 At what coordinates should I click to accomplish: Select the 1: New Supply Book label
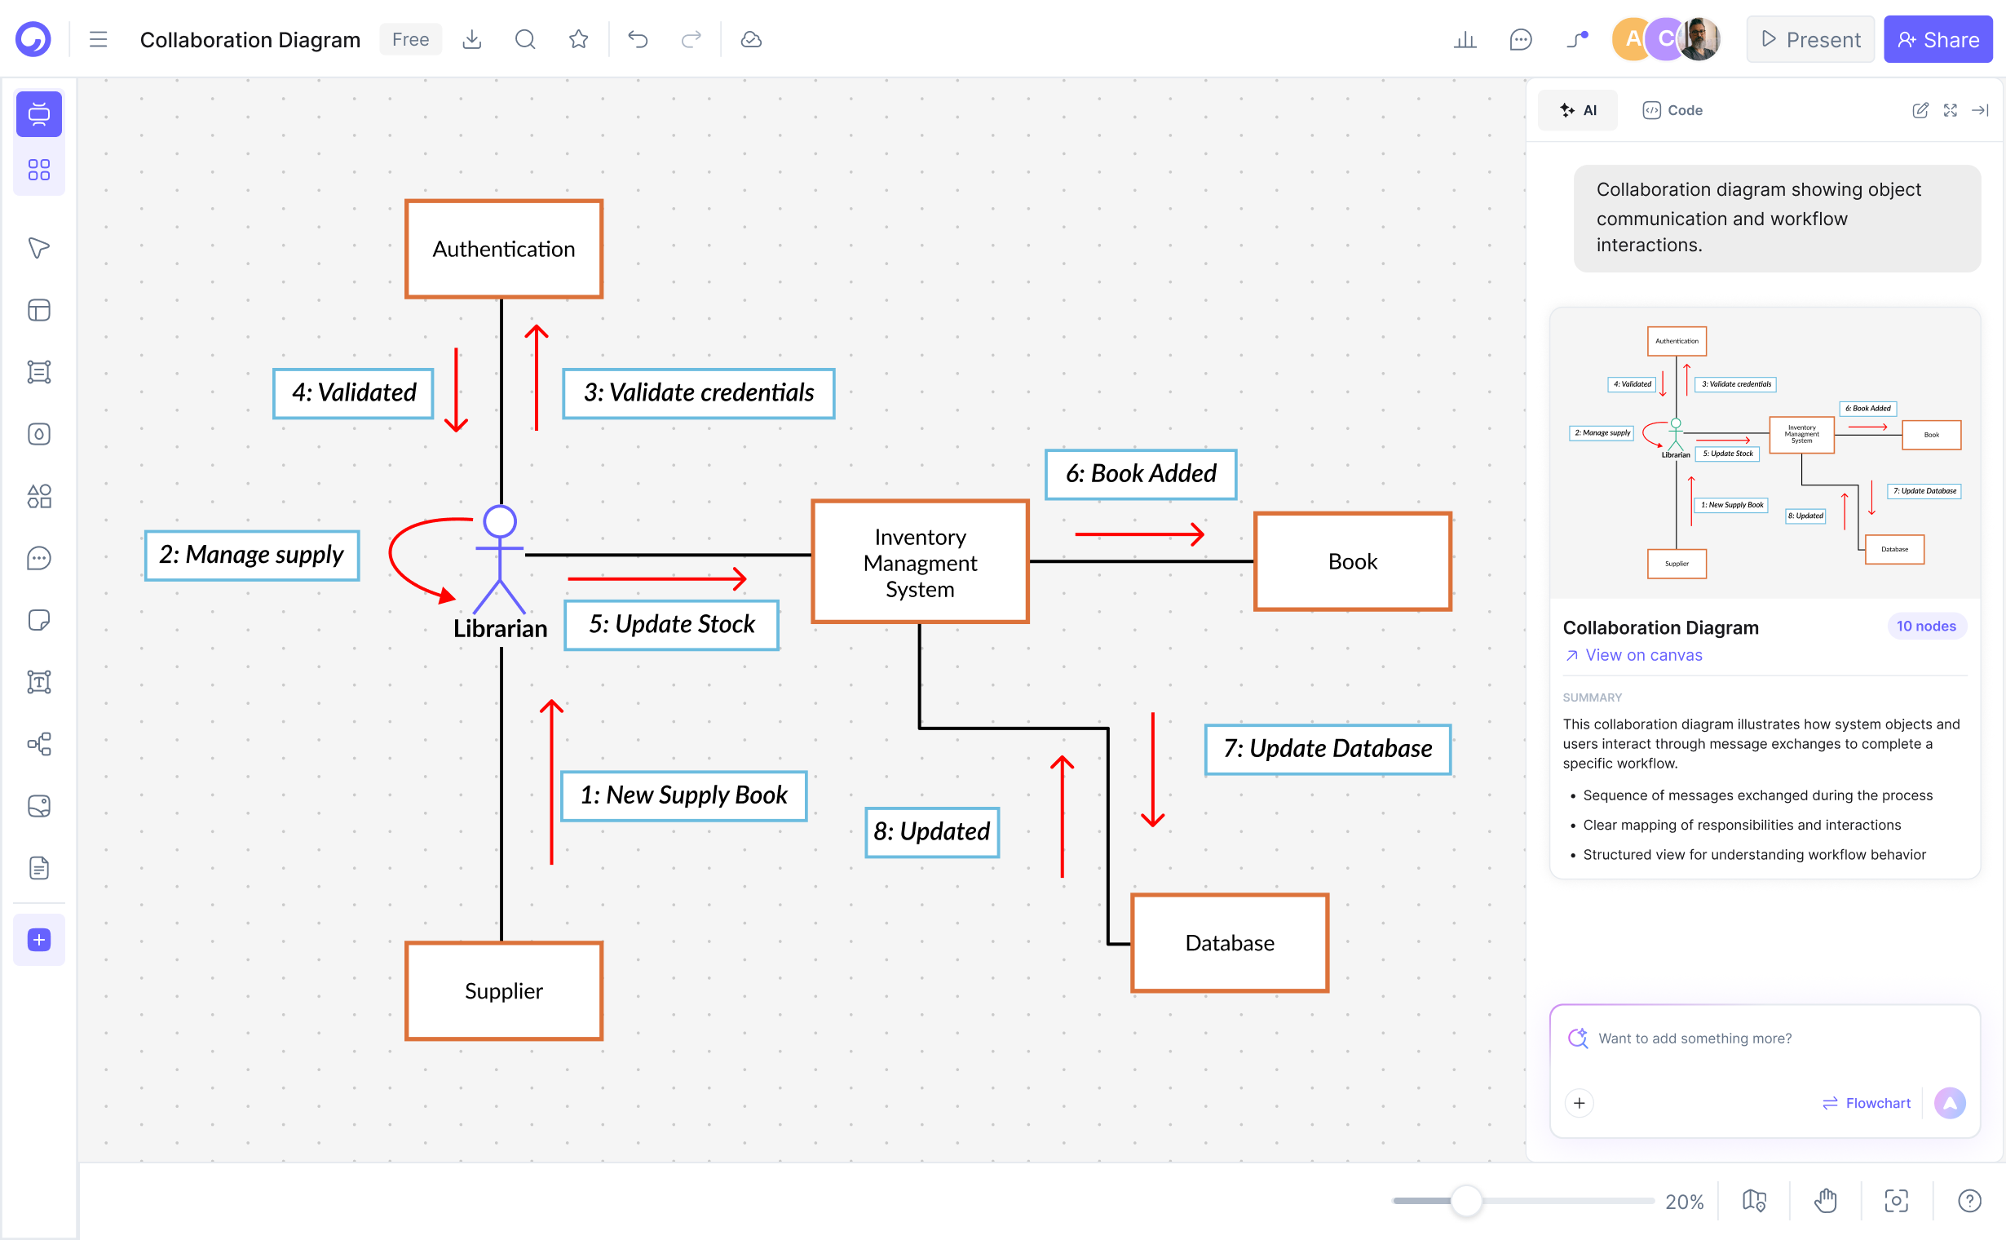pyautogui.click(x=683, y=796)
